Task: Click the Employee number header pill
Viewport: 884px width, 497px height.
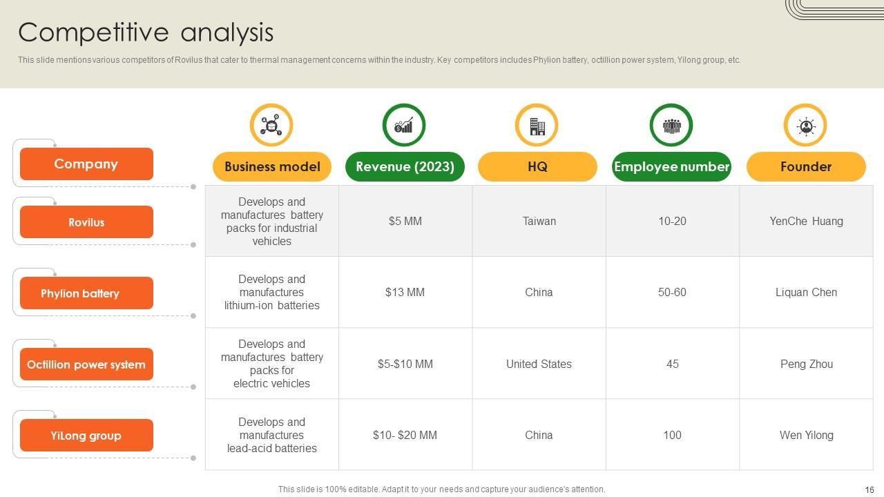Action: [x=671, y=167]
